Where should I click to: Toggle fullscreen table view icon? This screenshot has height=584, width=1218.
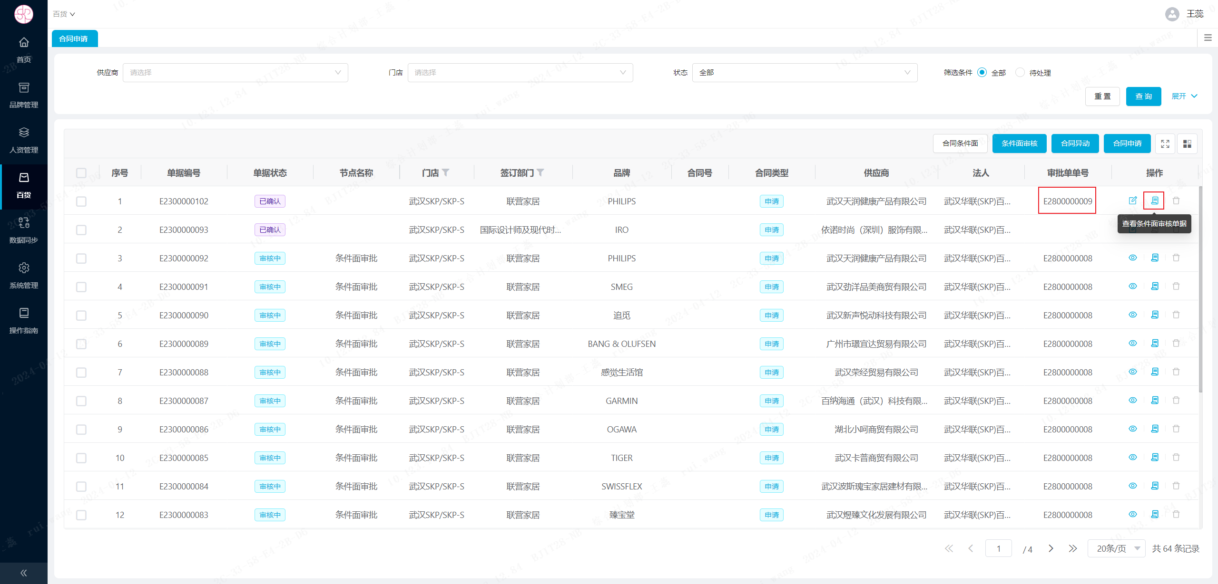(1165, 144)
